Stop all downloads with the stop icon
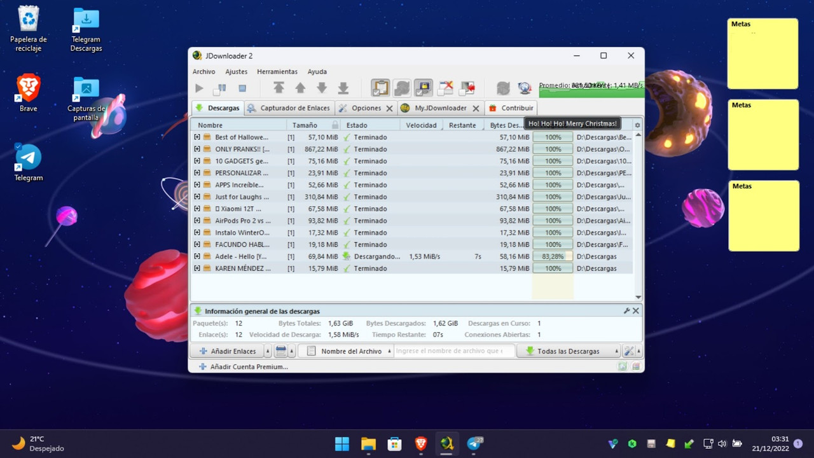The width and height of the screenshot is (814, 458). 242,88
